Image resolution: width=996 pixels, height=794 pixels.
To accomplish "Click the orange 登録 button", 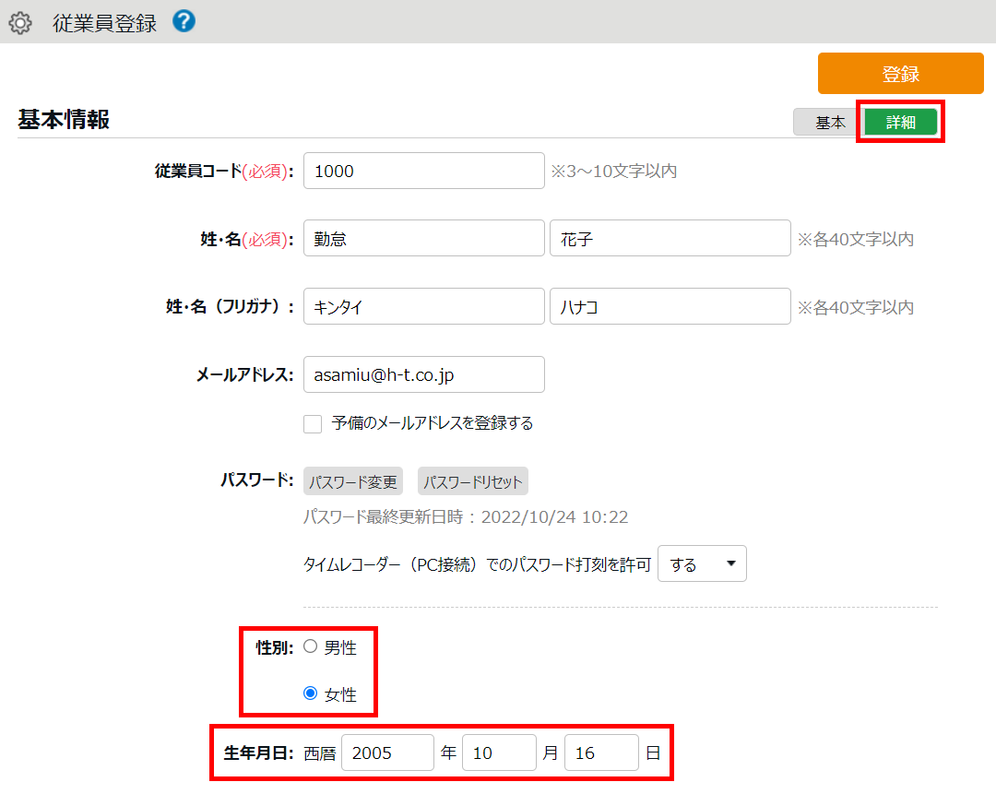I will pyautogui.click(x=900, y=74).
